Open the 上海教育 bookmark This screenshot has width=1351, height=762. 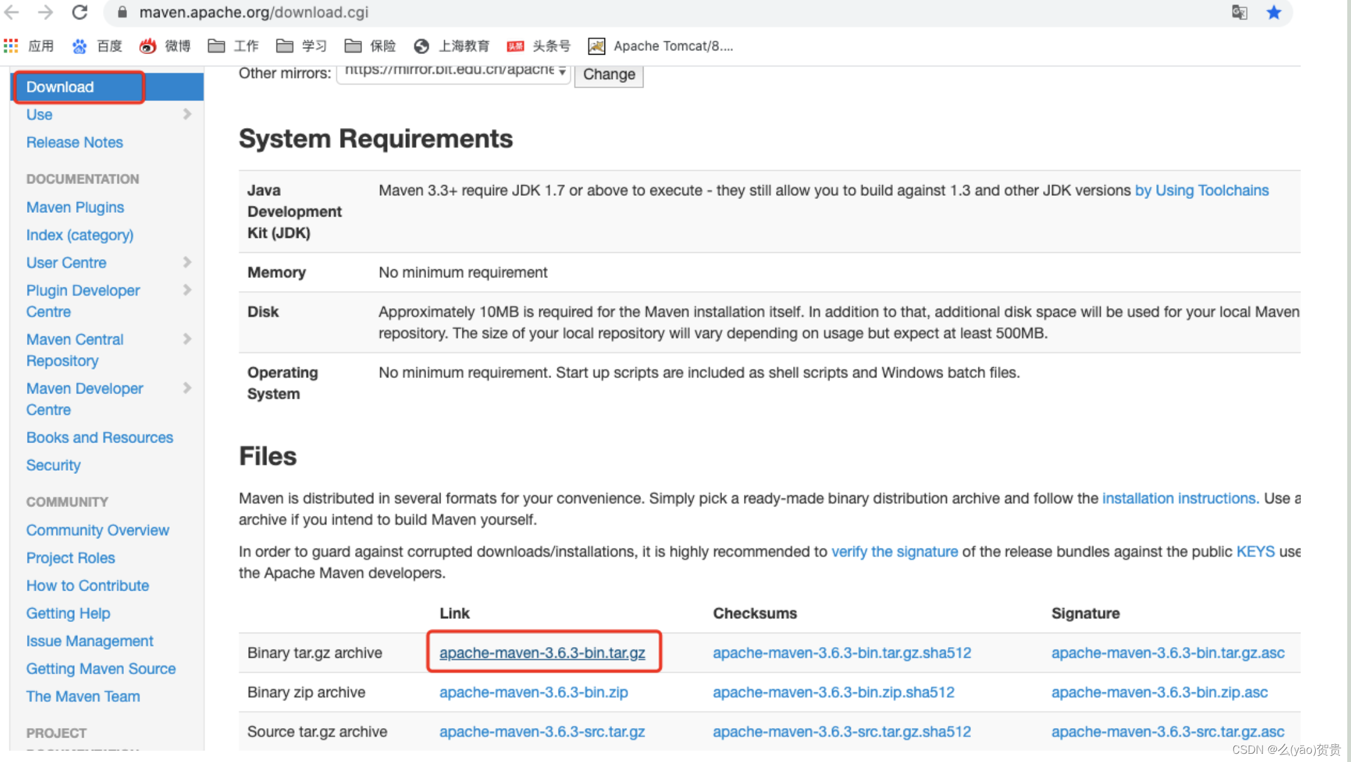(x=452, y=46)
